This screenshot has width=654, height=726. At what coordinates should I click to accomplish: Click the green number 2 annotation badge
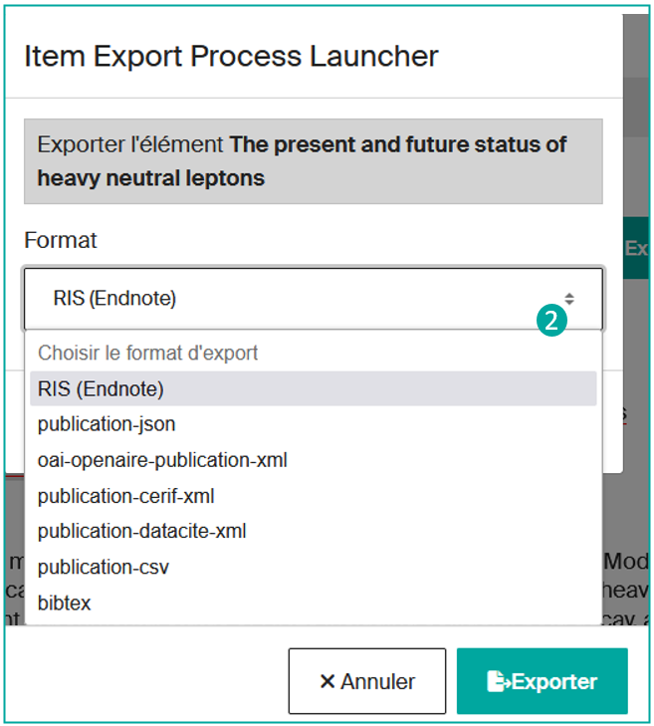coord(551,320)
